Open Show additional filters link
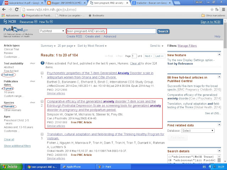This screenshot has width=227, height=170. (17, 146)
